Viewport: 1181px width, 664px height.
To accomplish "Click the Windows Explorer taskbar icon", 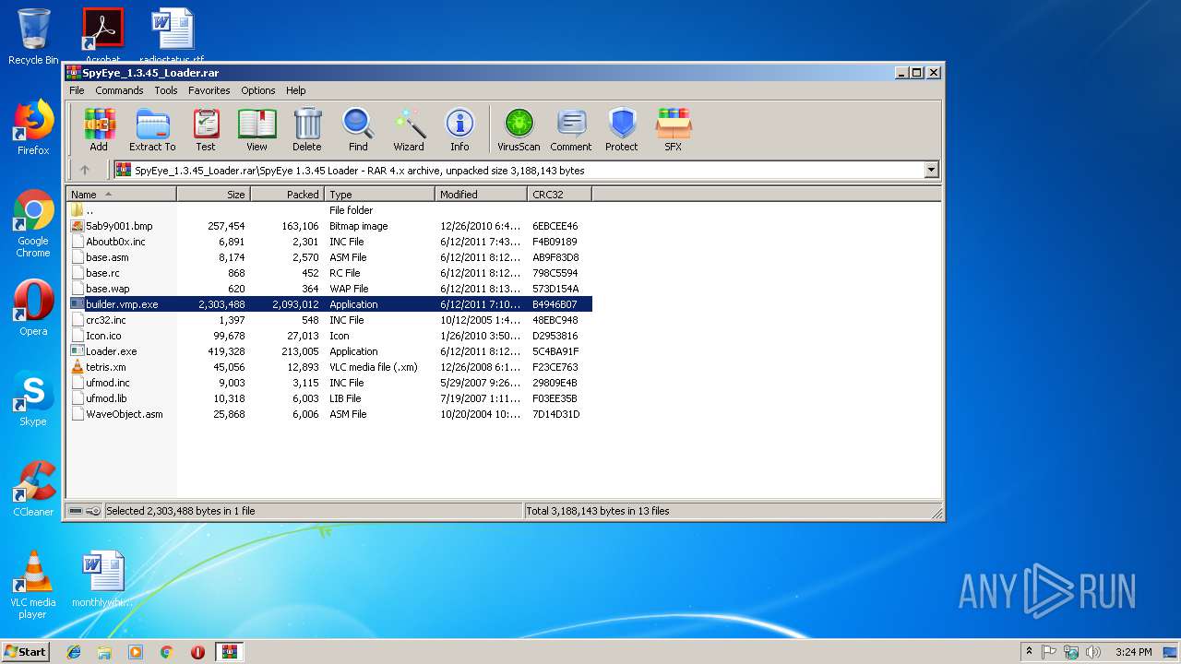I will (104, 652).
